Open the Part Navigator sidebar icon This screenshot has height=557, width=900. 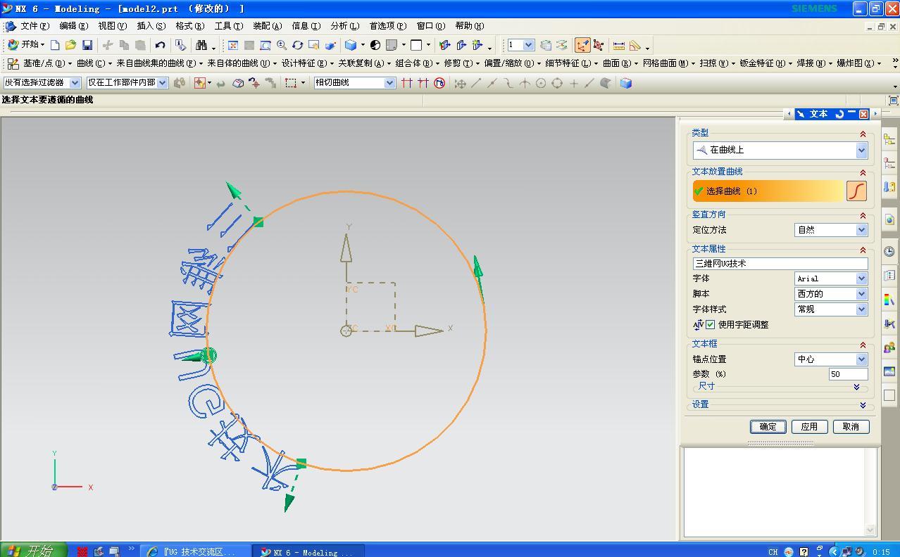click(889, 163)
